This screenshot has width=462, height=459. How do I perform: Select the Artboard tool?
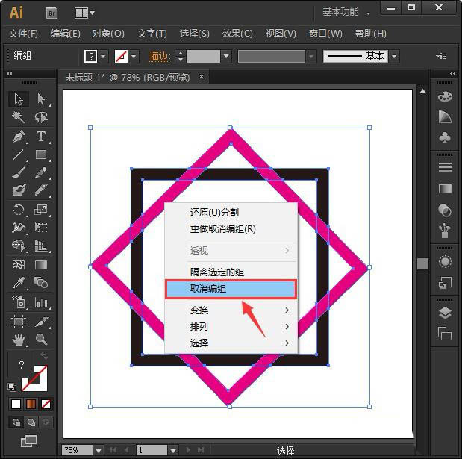coord(19,322)
